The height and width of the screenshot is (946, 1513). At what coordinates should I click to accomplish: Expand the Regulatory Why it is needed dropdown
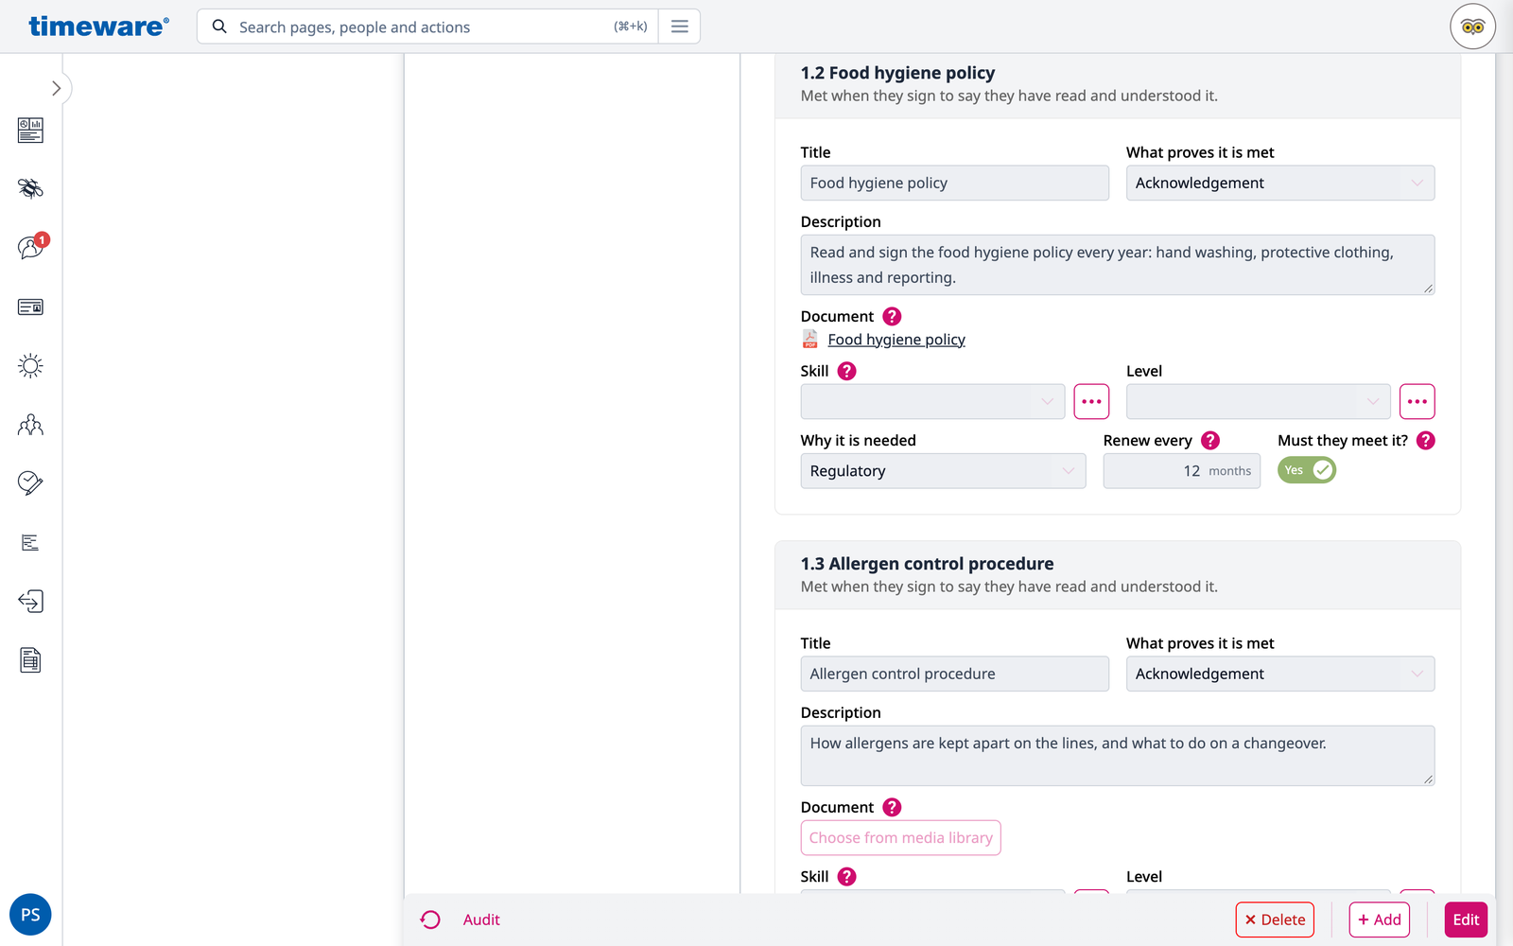point(943,471)
